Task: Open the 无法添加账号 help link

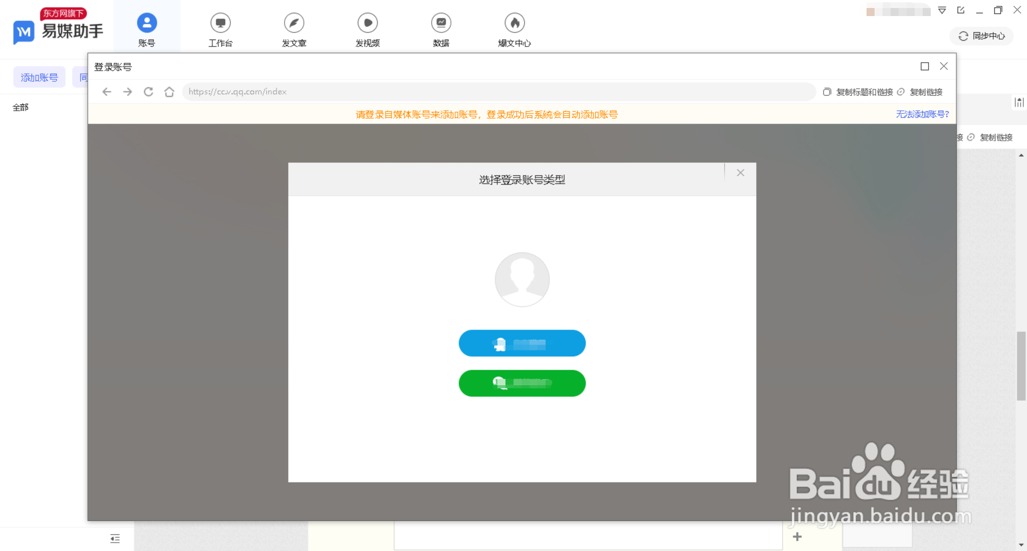Action: 922,114
